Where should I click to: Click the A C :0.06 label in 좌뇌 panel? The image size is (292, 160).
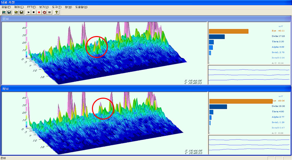tap(277, 133)
